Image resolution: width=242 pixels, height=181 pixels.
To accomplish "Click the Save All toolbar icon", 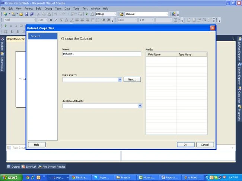I will (x=32, y=14).
